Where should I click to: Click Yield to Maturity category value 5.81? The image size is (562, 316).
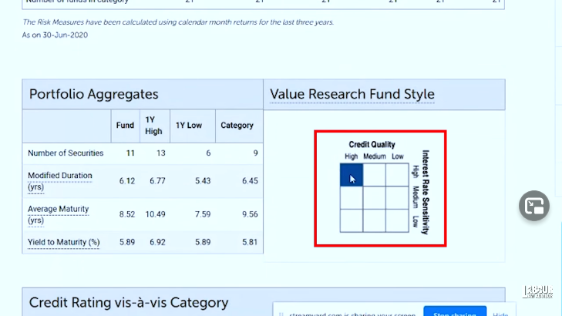click(x=250, y=242)
